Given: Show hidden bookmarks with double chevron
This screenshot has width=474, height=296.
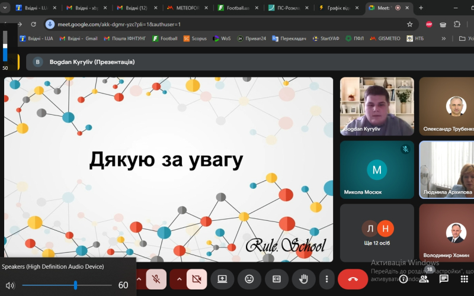Looking at the screenshot, I should tap(443, 38).
